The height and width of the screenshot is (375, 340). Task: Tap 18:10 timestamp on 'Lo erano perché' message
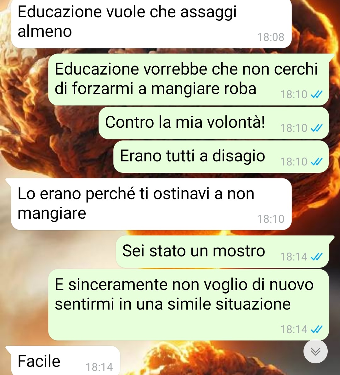click(x=271, y=219)
